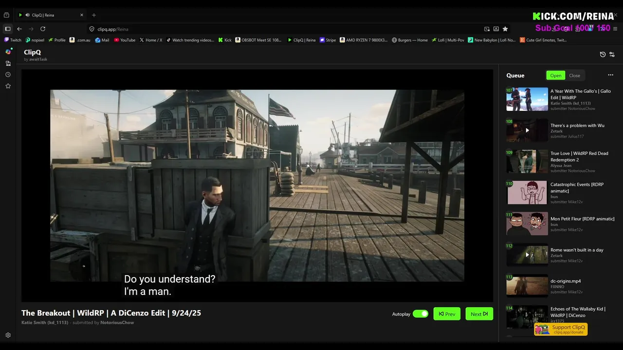Open the Twitch bookmark
The height and width of the screenshot is (350, 623).
point(13,40)
